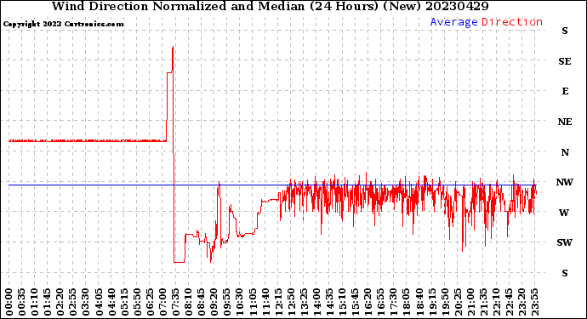Select the 12:15 time axis label
Viewport: 587px width, 319px height.
click(x=278, y=302)
